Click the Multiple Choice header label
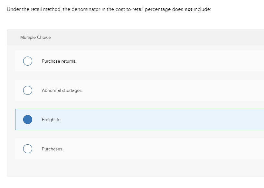Viewport: 264px width, 188px height. coord(35,37)
